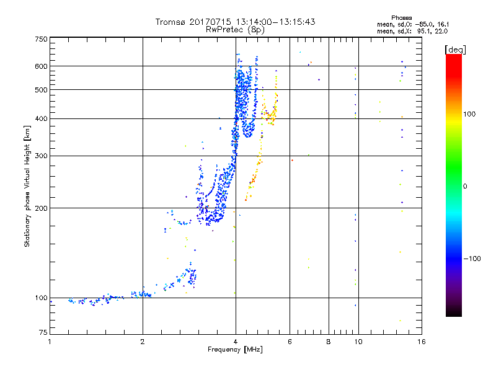Screen dimensions: 496x372
Task: Click the y-axis tick label '600'
Action: coord(41,66)
